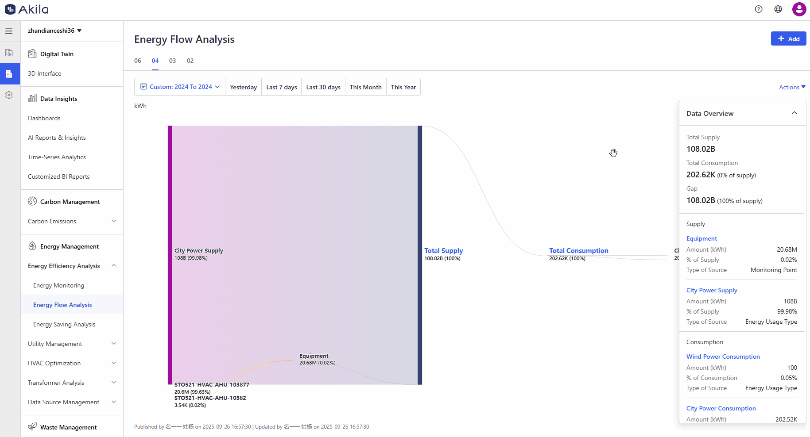This screenshot has height=437, width=810.
Task: Switch to the 06 tab
Action: (138, 61)
